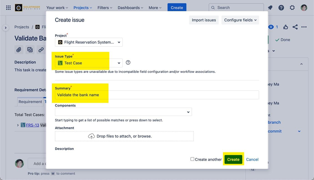Click the issue type help icon
The width and height of the screenshot is (314, 180).
[128, 62]
